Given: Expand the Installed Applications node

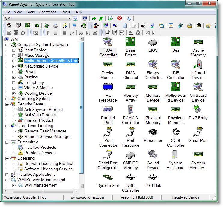Looking at the screenshot, I should point(7,175).
